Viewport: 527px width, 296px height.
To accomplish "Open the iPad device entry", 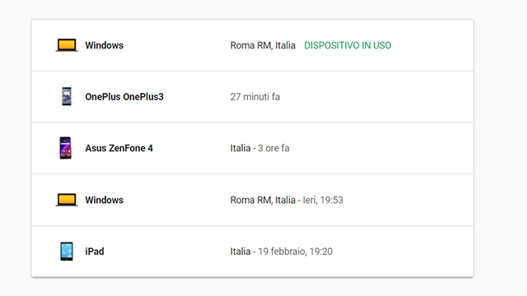I will pyautogui.click(x=253, y=252).
